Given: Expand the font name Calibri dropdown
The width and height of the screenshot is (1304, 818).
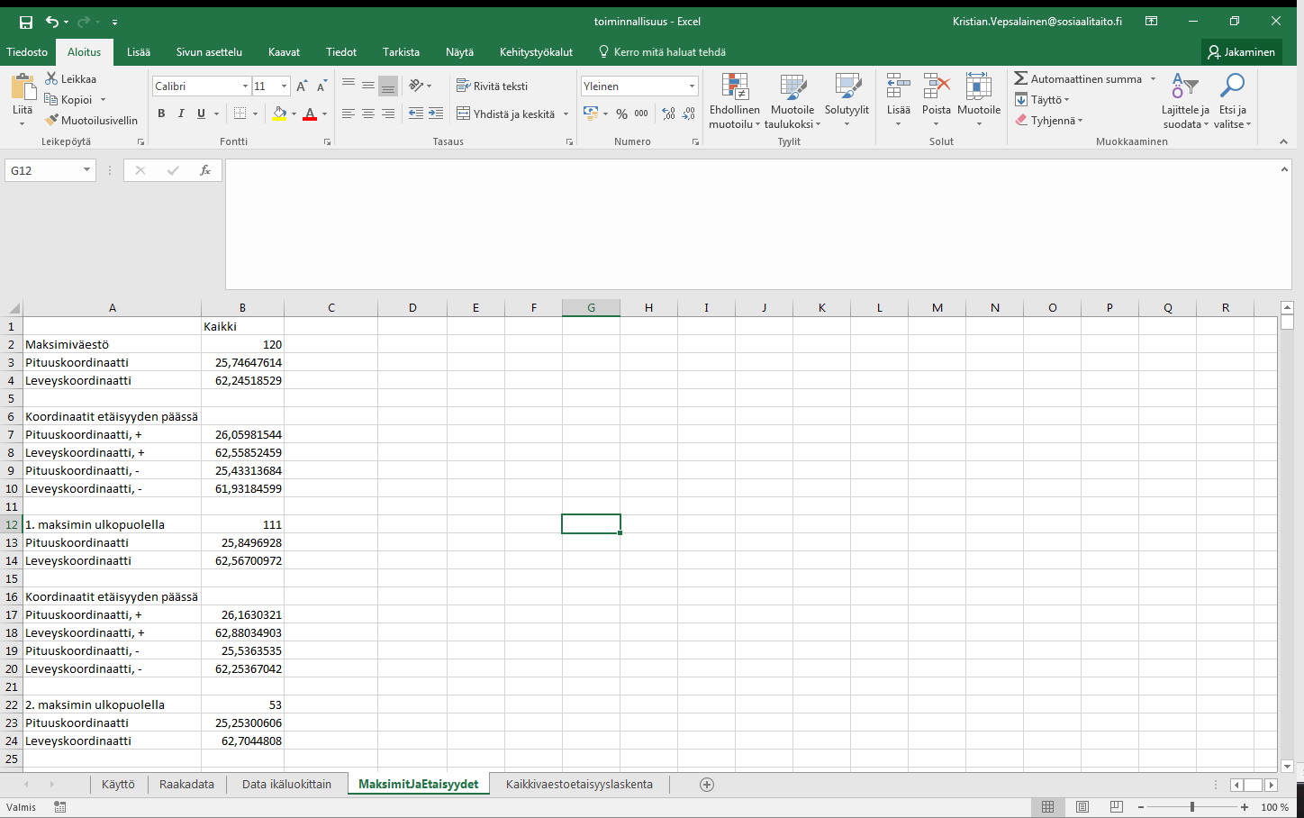Looking at the screenshot, I should coord(245,86).
